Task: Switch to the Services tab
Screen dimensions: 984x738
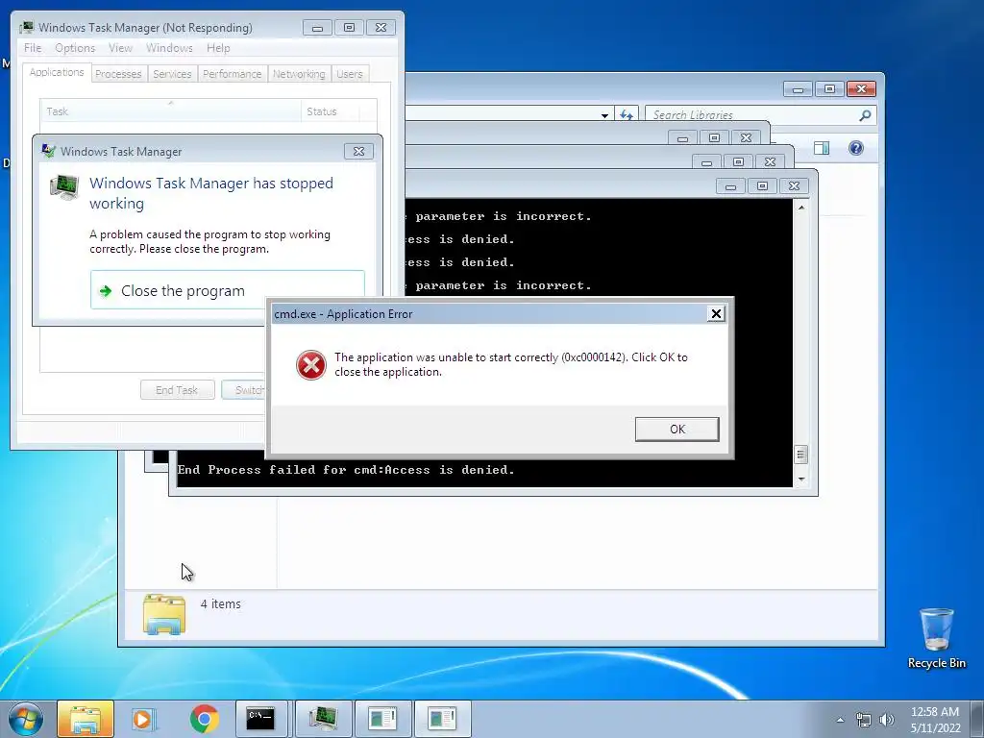Action: [x=172, y=74]
